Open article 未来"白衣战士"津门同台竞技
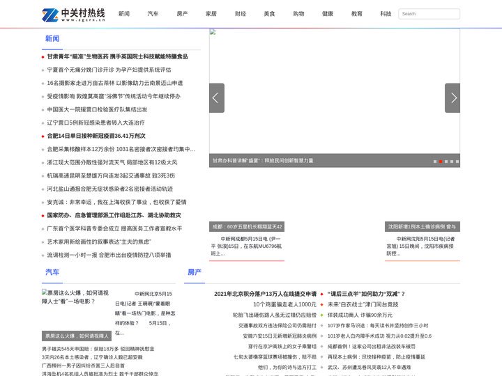This screenshot has height=376, width=502. (363, 304)
